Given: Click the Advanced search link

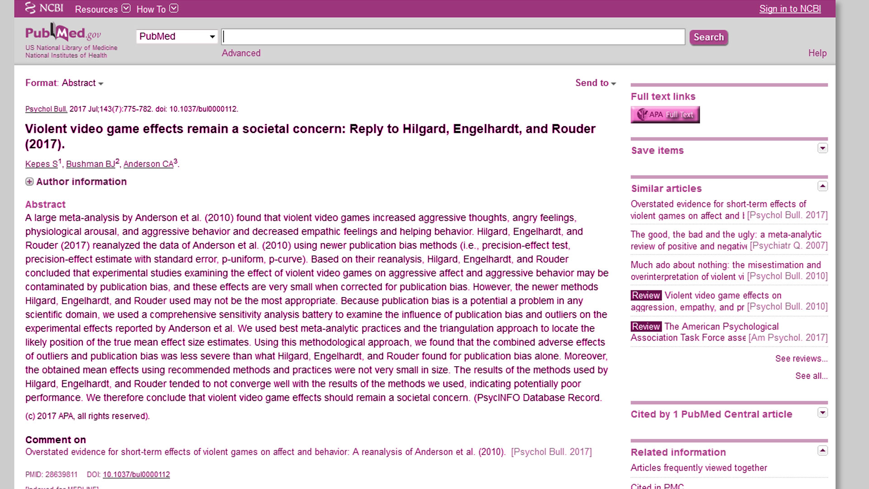Looking at the screenshot, I should (x=242, y=53).
